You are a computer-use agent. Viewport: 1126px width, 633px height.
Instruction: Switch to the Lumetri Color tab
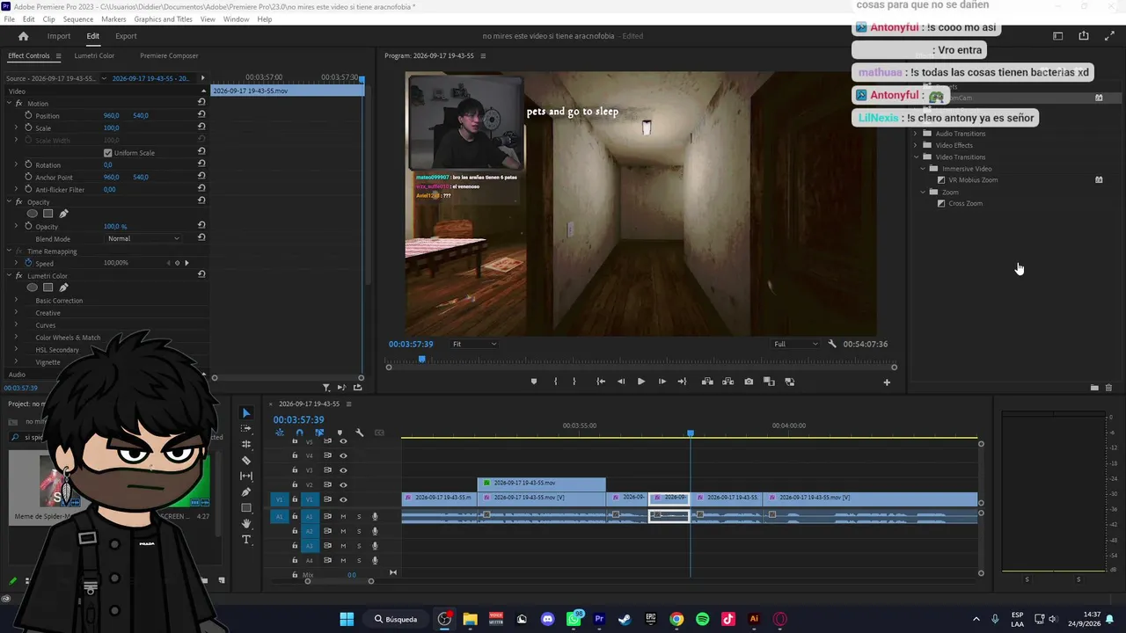(94, 55)
